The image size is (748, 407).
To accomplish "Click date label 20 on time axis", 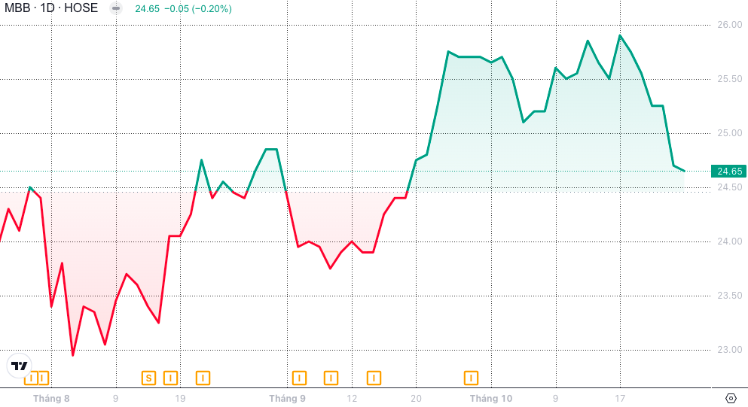I will 417,398.
